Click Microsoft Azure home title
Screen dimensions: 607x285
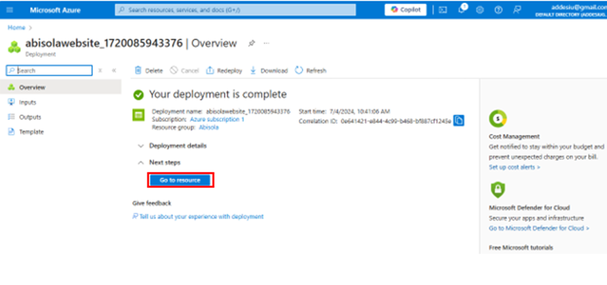(x=55, y=10)
